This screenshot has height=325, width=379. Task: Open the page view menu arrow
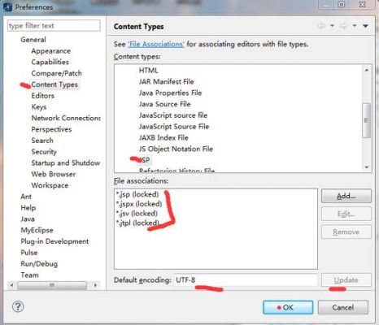365,26
